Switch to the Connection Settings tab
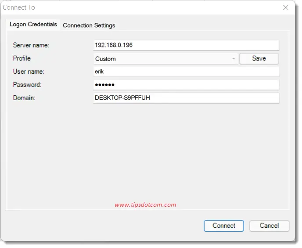Image resolution: width=302 pixels, height=248 pixels. [x=89, y=25]
